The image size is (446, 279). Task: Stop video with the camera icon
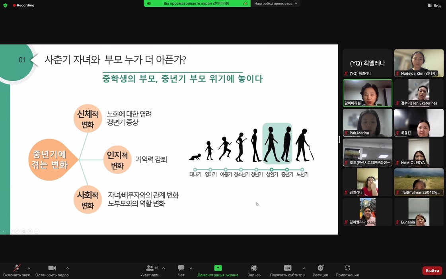(52, 269)
